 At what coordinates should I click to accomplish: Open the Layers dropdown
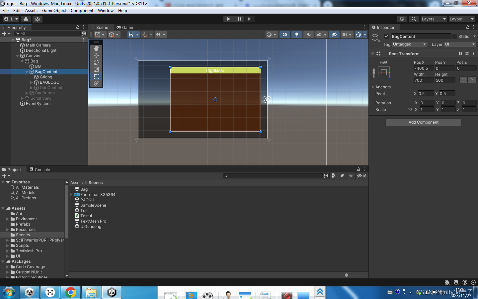434,19
